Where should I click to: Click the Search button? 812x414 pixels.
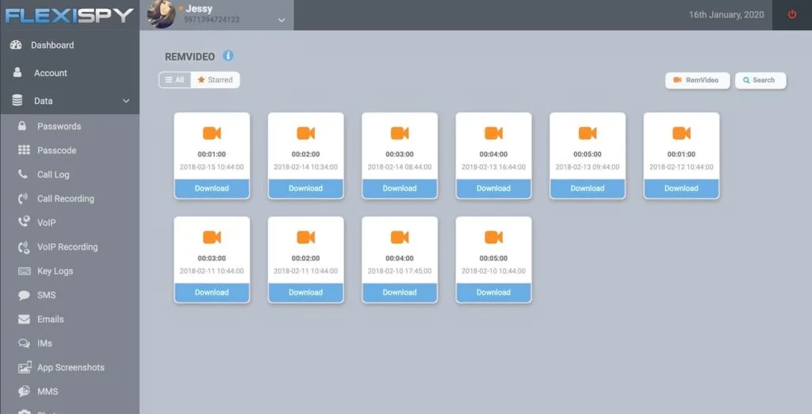point(760,80)
